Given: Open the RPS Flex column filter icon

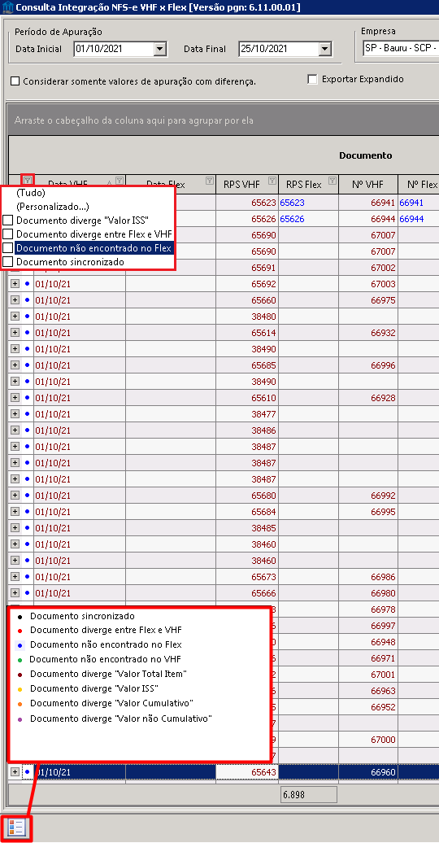Looking at the screenshot, I should 333,181.
